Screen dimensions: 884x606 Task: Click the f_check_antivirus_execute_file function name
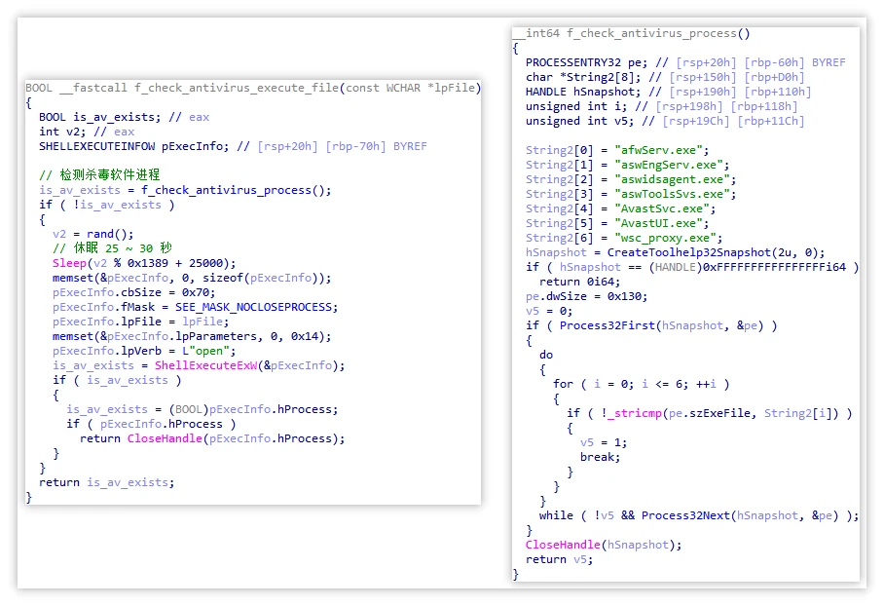tap(236, 88)
